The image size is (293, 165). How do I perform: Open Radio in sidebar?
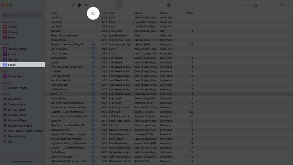pos(11,37)
